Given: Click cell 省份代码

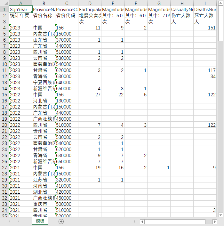Looking at the screenshot, I should click(67, 15).
